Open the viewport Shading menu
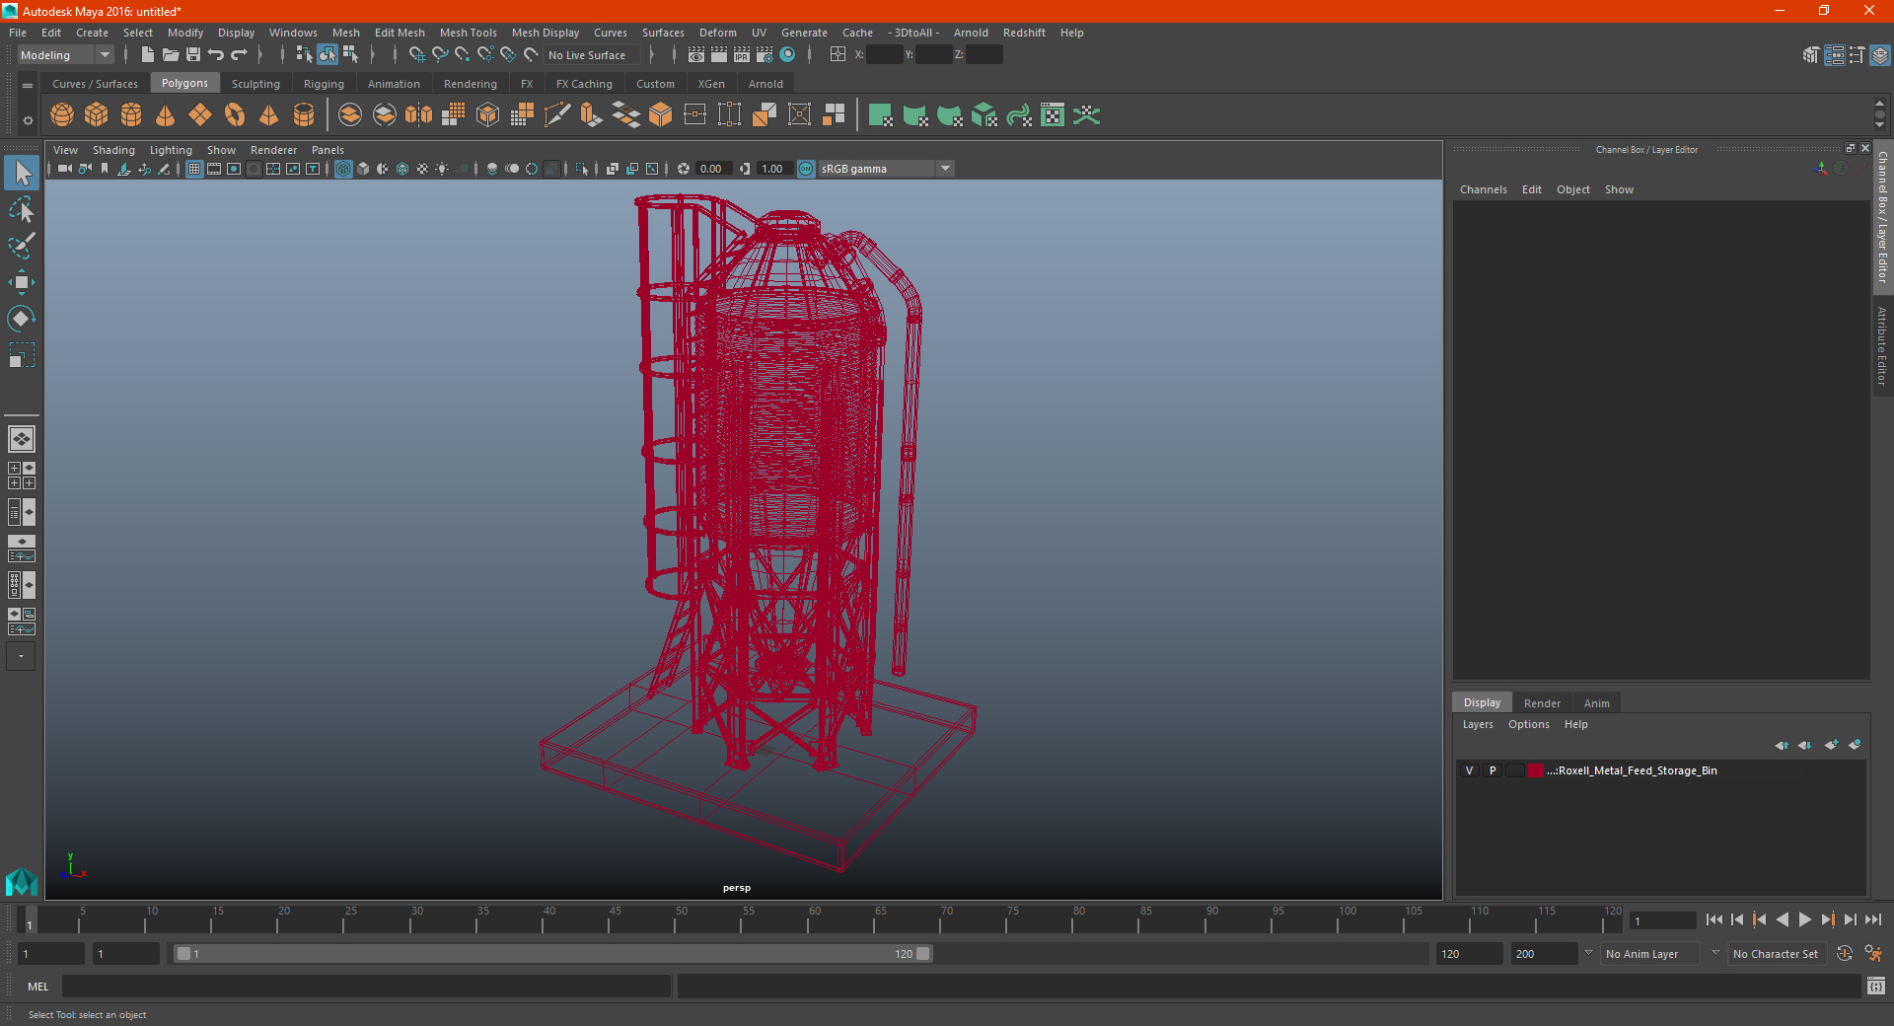1894x1026 pixels. tap(113, 150)
